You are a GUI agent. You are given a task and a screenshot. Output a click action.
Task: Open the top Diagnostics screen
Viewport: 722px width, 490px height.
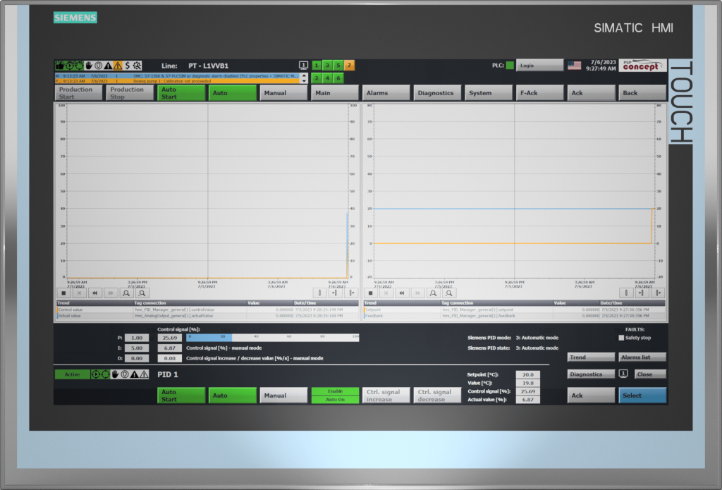pyautogui.click(x=437, y=93)
